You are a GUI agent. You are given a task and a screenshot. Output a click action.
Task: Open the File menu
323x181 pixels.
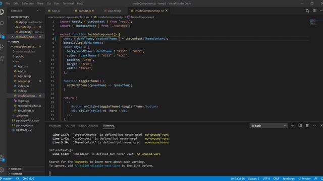tap(8, 4)
